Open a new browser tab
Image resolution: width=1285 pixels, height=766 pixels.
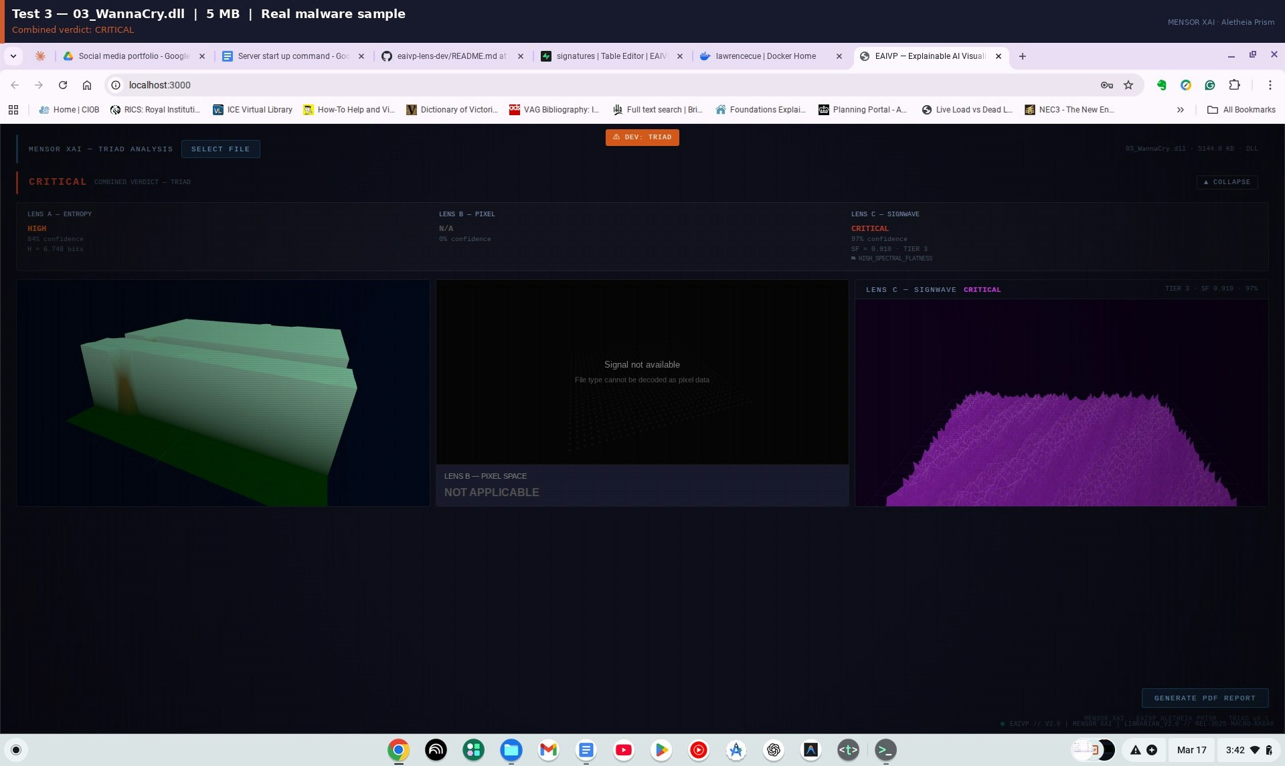[x=1022, y=56]
